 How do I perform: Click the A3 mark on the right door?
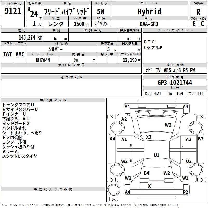pos(188,139)
